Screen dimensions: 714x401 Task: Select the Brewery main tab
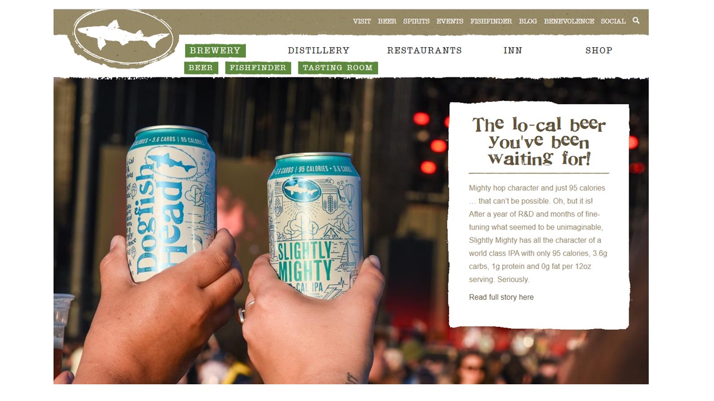(x=215, y=51)
